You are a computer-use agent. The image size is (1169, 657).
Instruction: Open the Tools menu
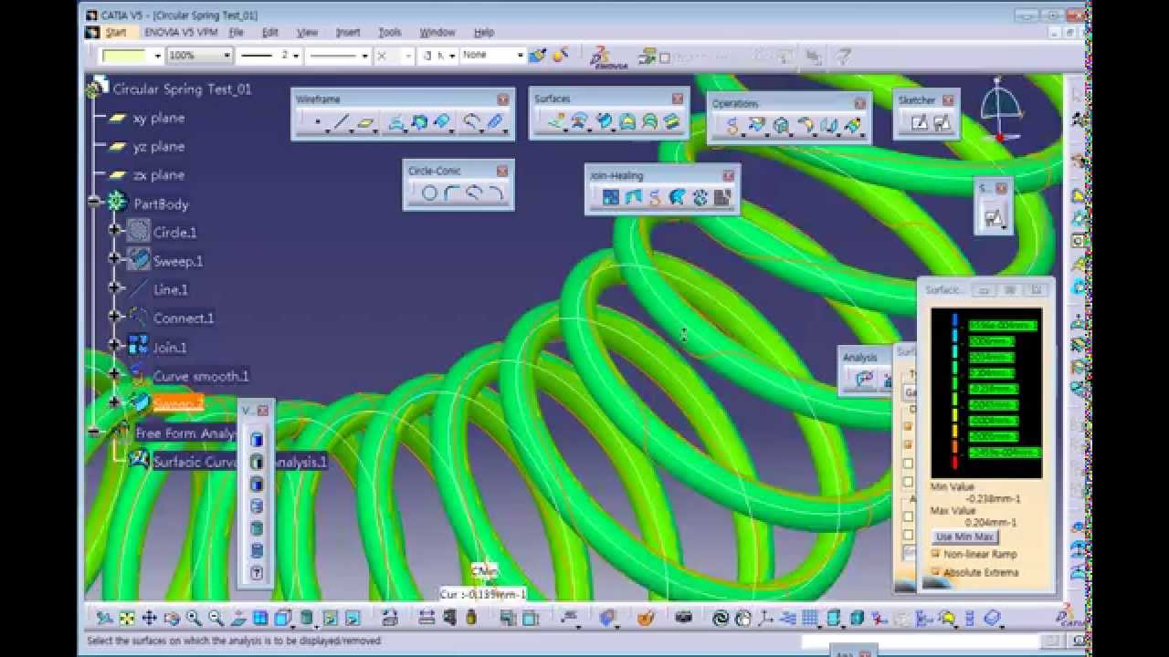pos(390,33)
